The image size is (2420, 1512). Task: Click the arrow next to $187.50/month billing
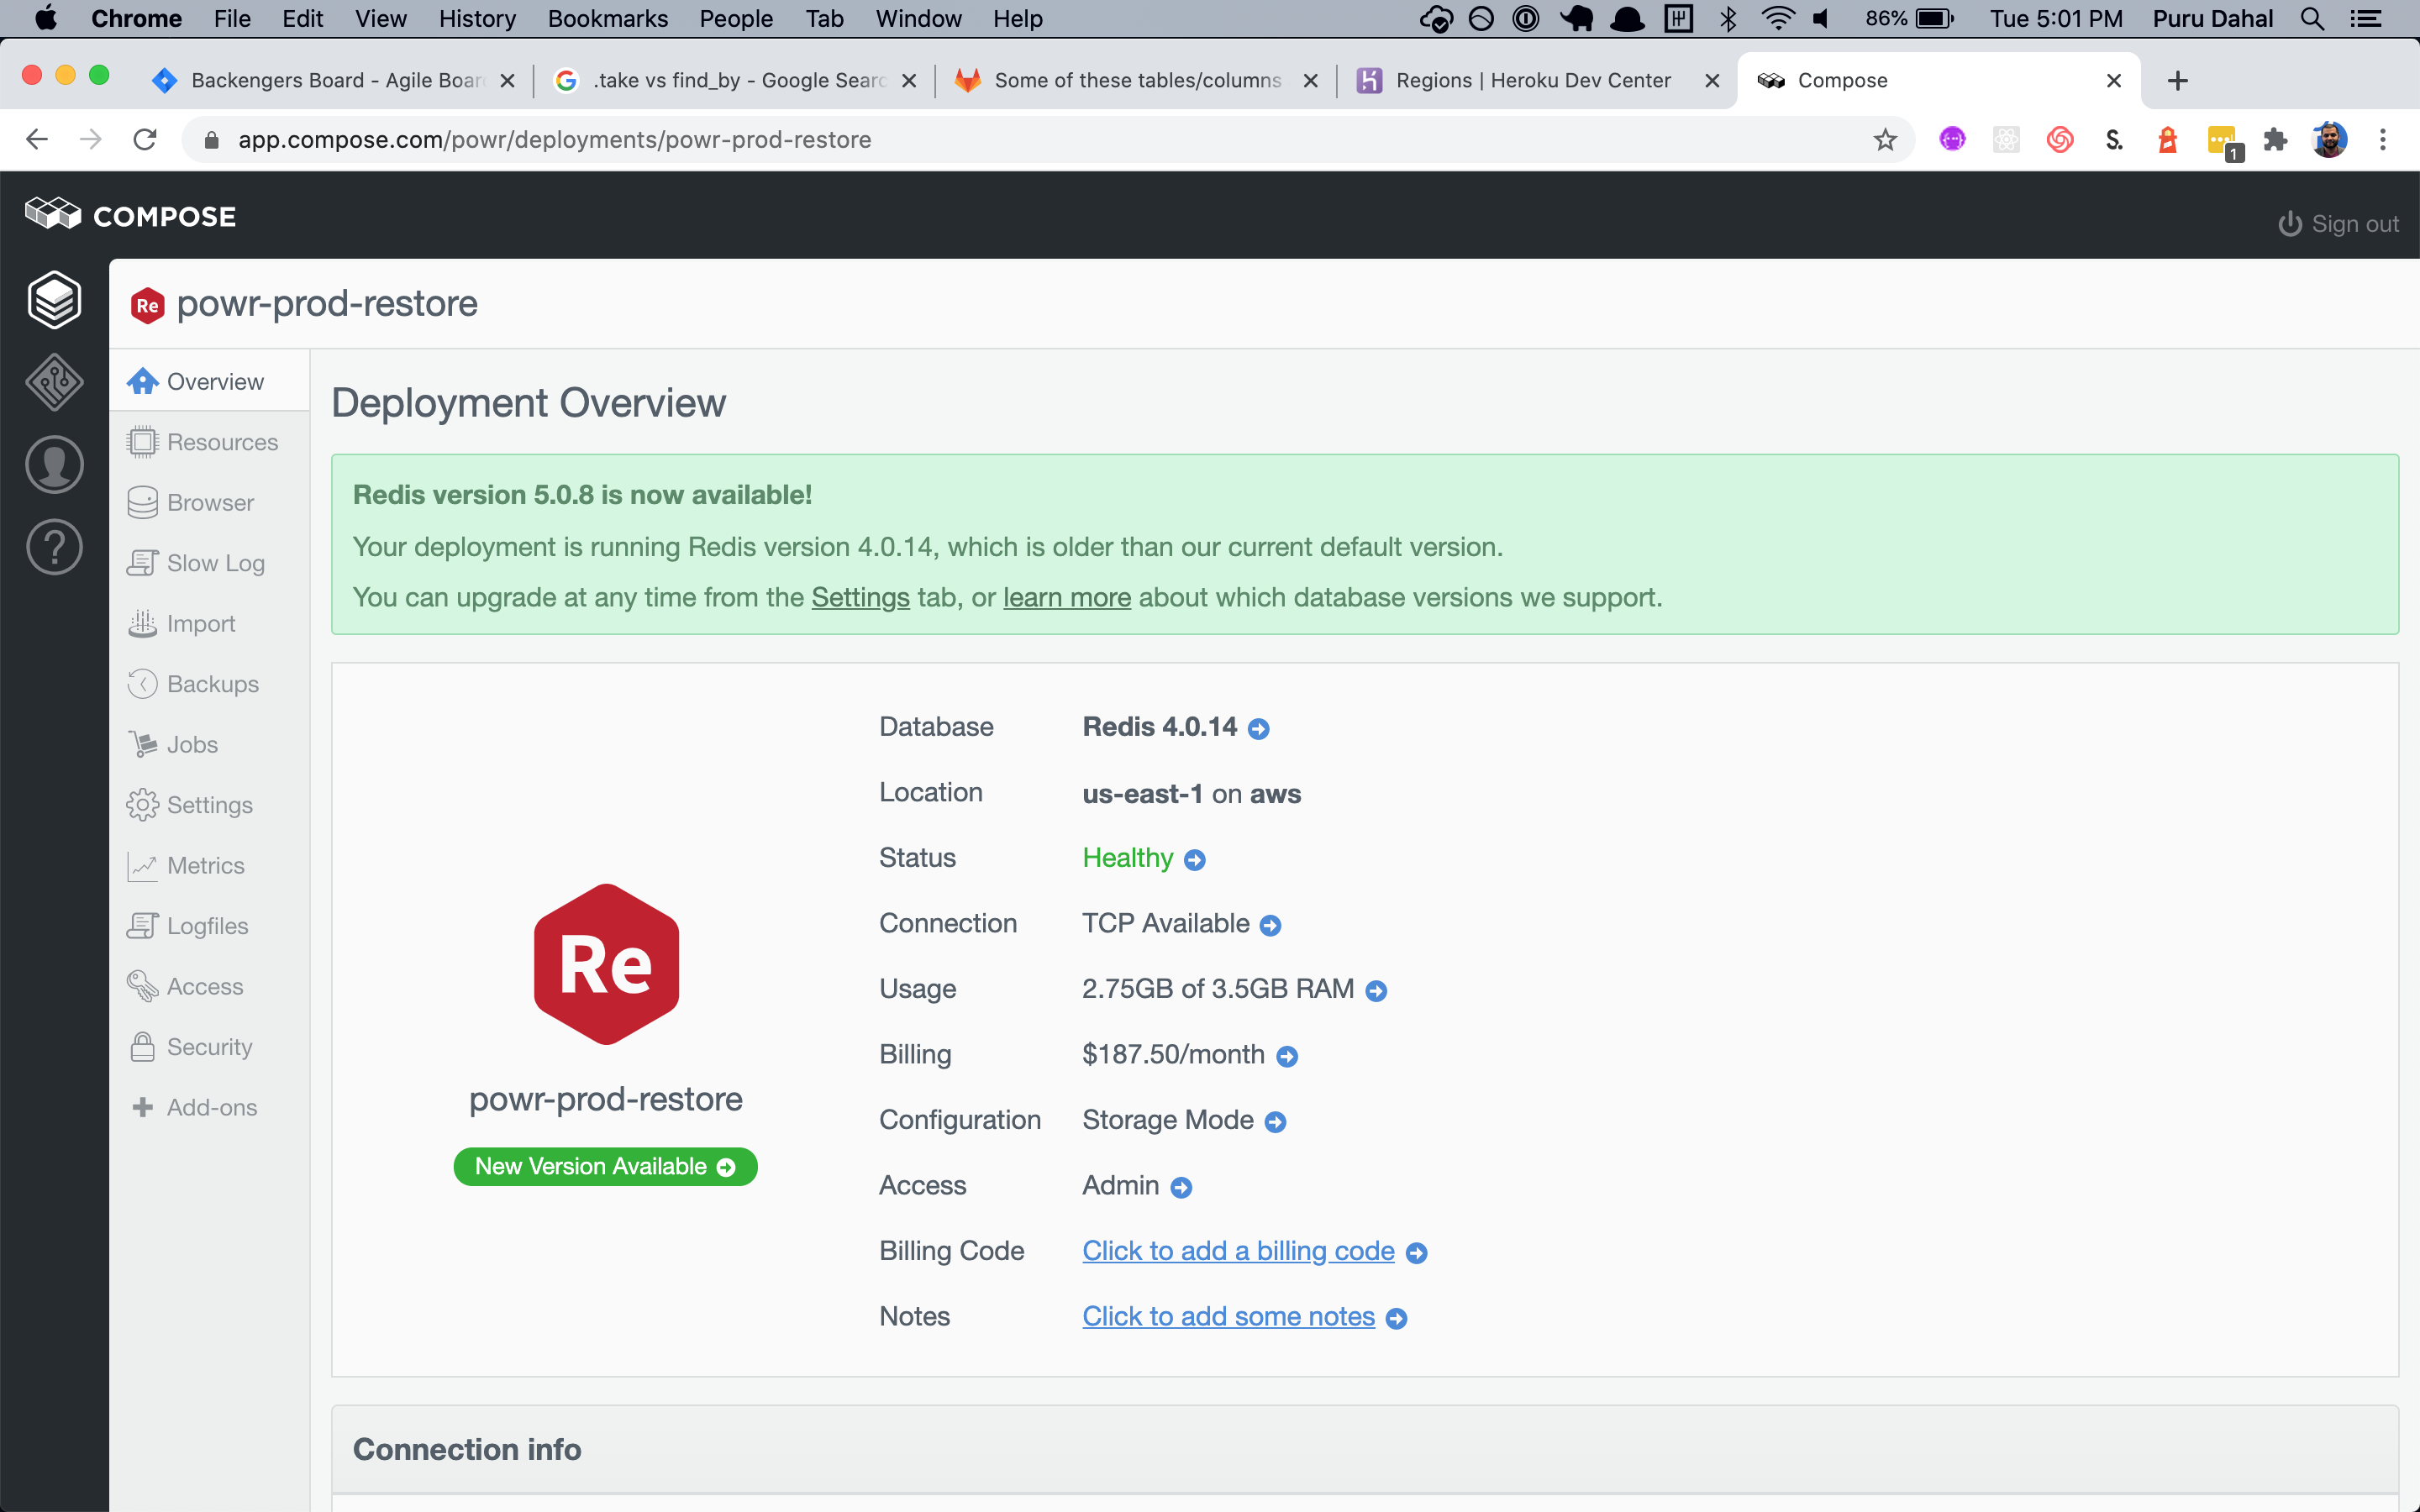coord(1288,1056)
